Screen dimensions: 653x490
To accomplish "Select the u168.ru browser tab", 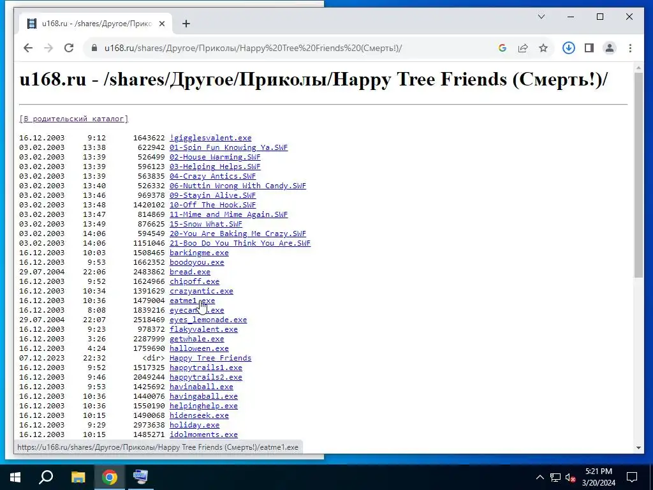I will tap(96, 24).
